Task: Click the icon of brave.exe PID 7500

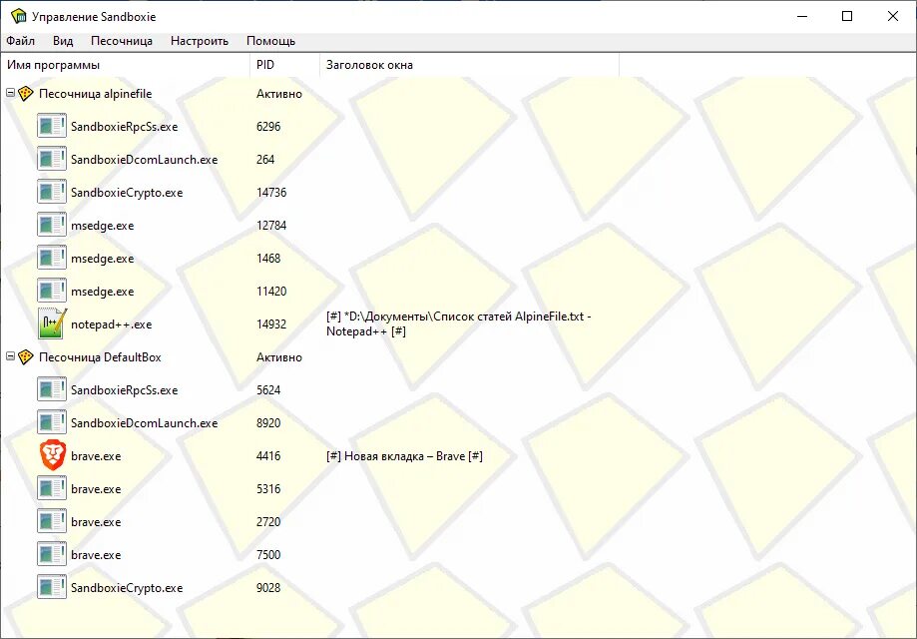Action: (52, 554)
